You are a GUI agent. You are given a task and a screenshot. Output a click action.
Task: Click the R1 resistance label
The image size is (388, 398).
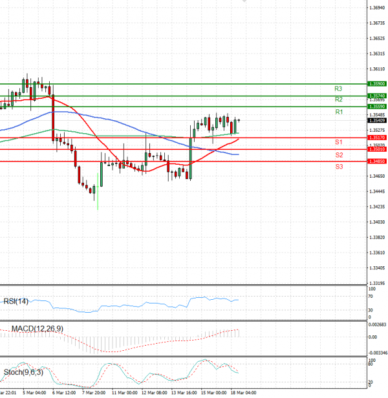pos(339,112)
